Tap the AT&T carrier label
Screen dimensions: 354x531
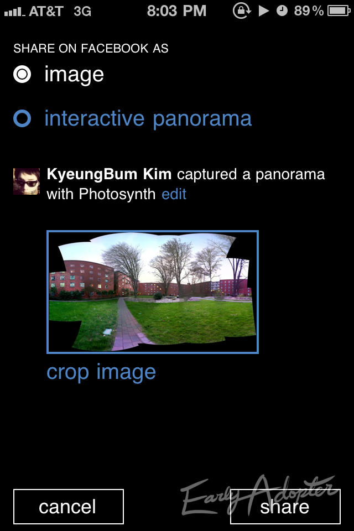(46, 11)
